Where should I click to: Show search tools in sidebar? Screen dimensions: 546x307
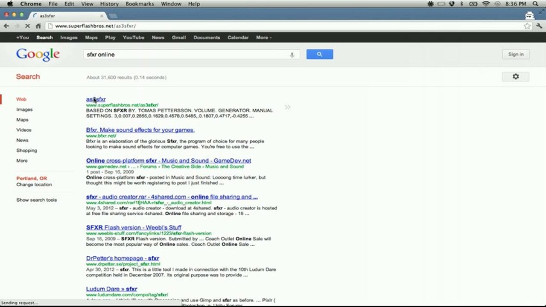coord(36,200)
